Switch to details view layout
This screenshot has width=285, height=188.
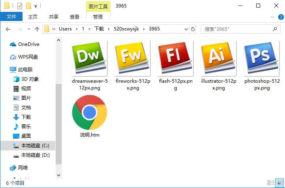(x=271, y=183)
